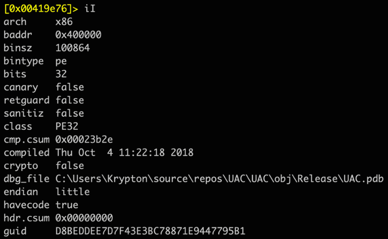Click the bintype value pe

pos(61,61)
